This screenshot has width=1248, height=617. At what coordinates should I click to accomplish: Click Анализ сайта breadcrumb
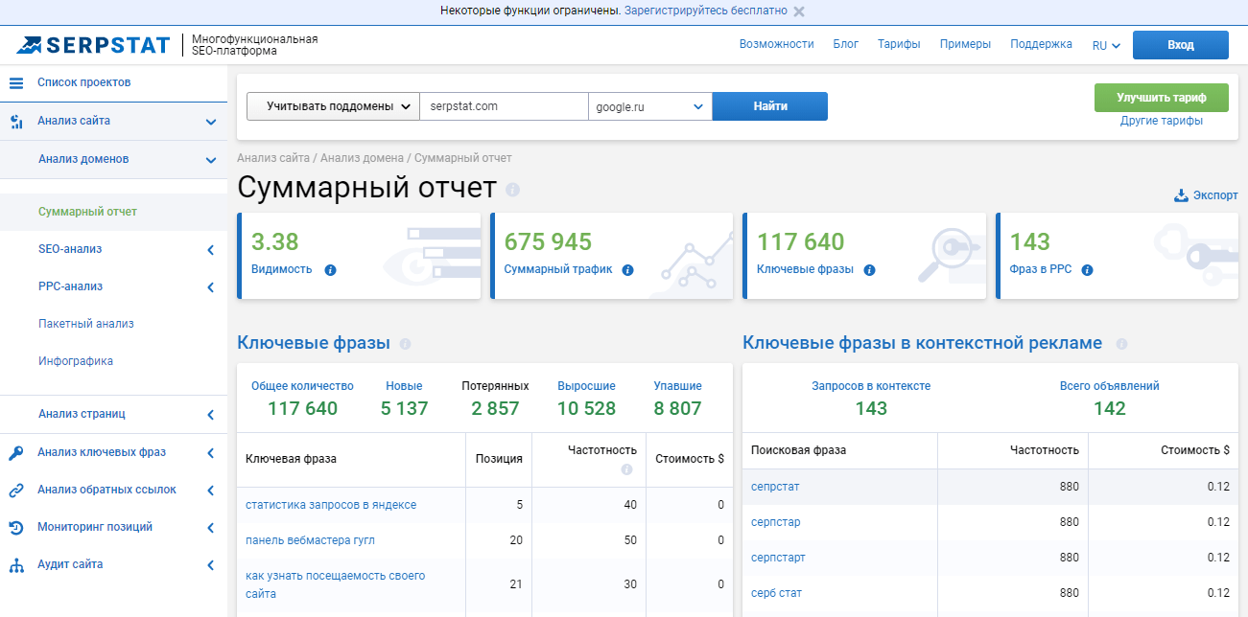click(x=273, y=157)
